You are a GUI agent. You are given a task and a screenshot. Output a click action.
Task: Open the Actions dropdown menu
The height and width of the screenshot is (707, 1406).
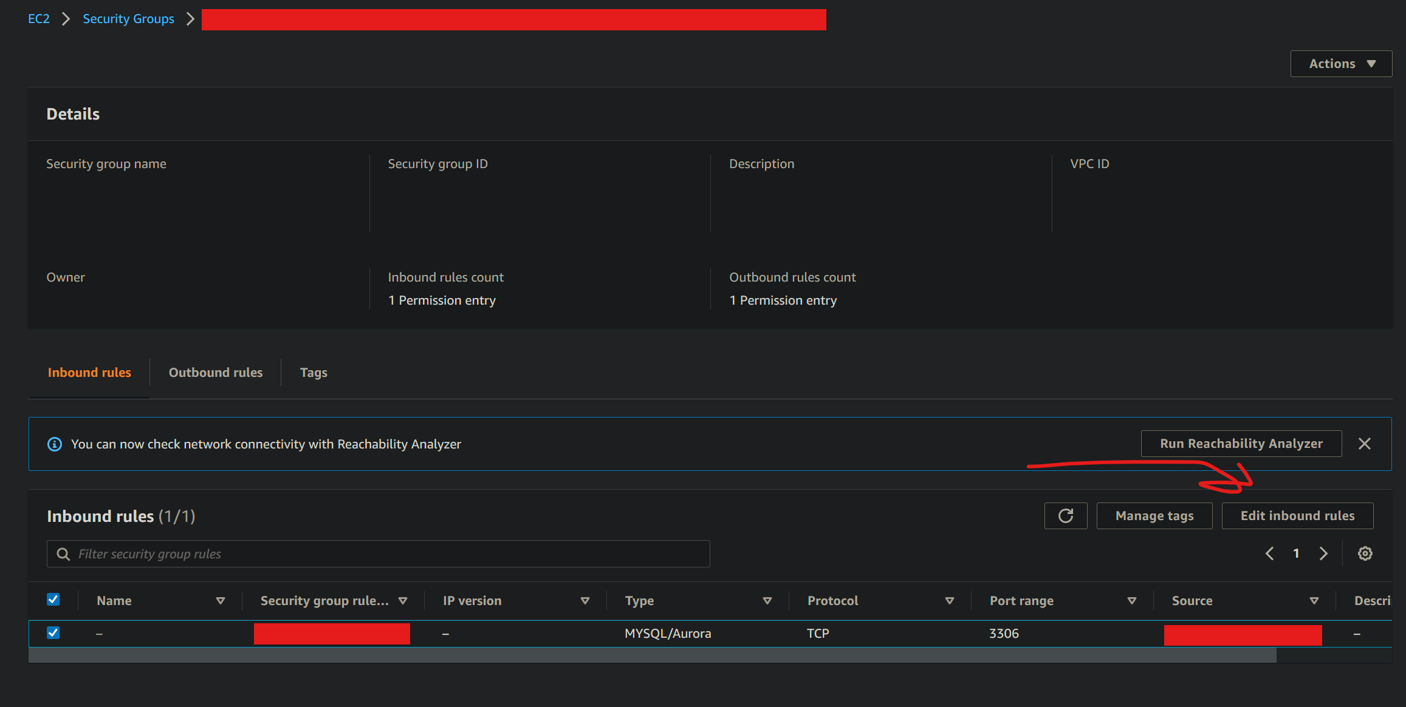[x=1340, y=63]
